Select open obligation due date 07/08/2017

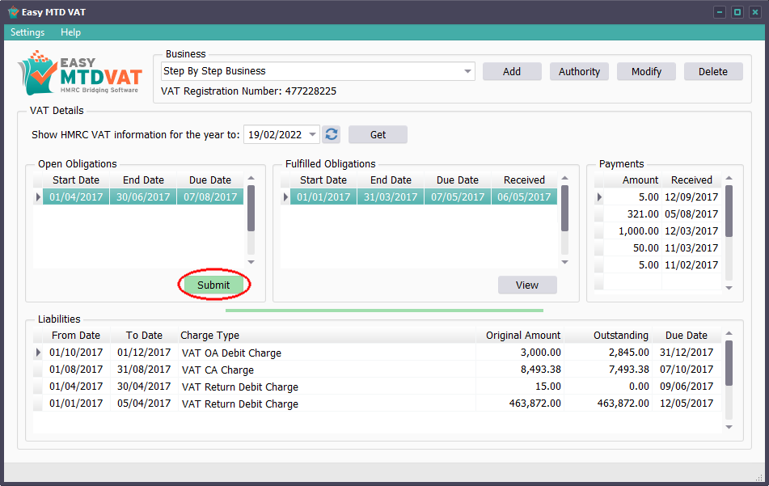[210, 197]
